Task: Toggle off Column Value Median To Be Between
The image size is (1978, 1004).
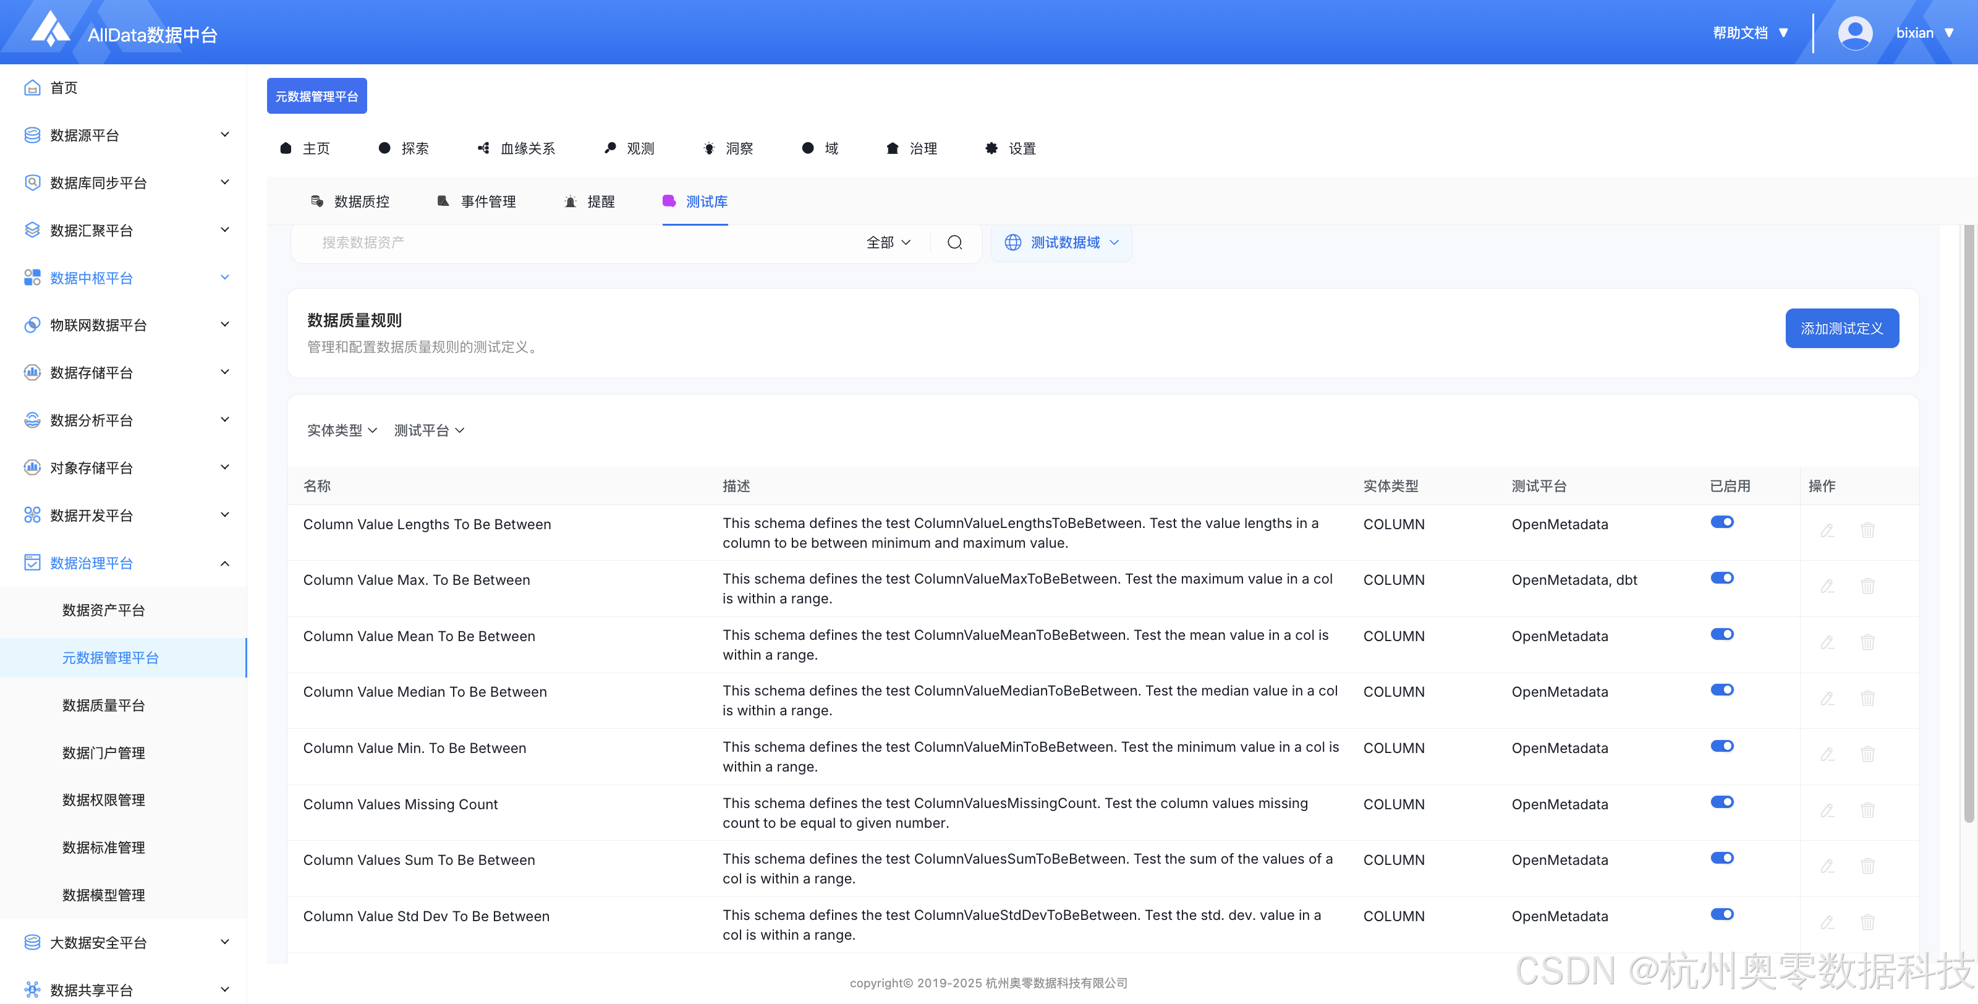Action: pyautogui.click(x=1721, y=690)
